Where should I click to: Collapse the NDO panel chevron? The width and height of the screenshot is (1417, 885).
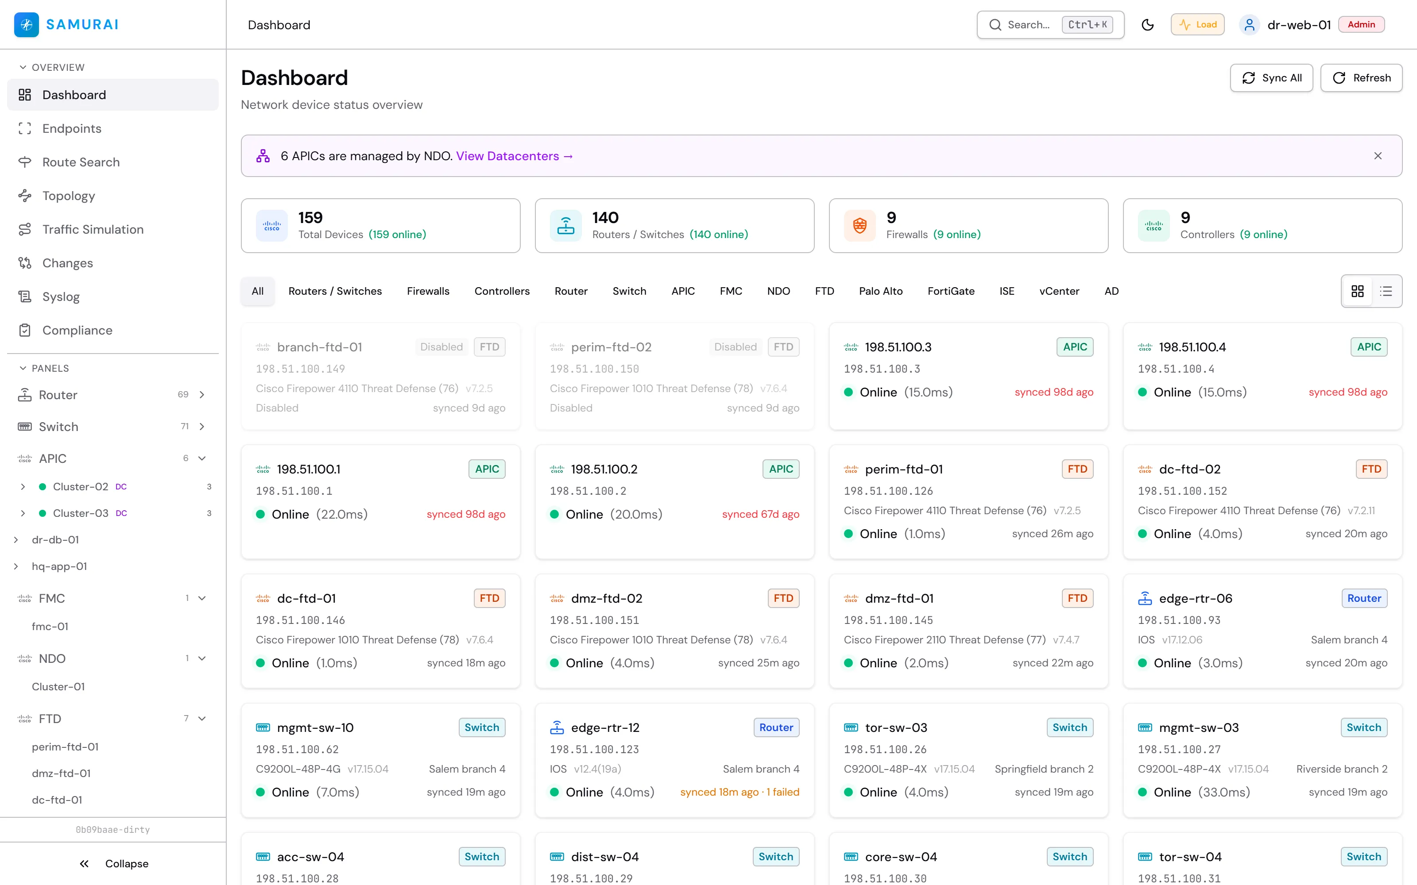(x=202, y=658)
